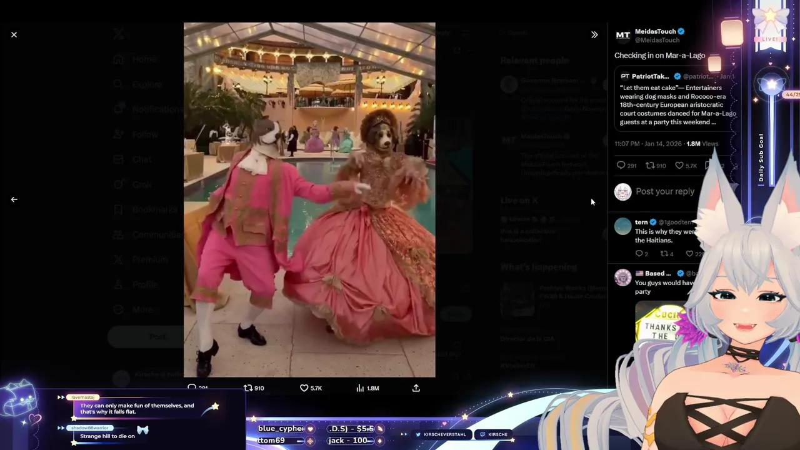Open the Checking in on Mar-a-Lago post text
The height and width of the screenshot is (450, 800).
(x=659, y=56)
